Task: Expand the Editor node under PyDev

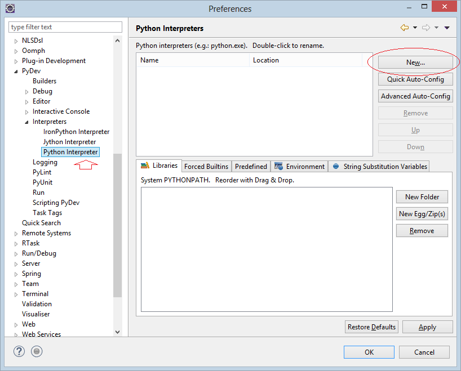Action: (x=26, y=102)
